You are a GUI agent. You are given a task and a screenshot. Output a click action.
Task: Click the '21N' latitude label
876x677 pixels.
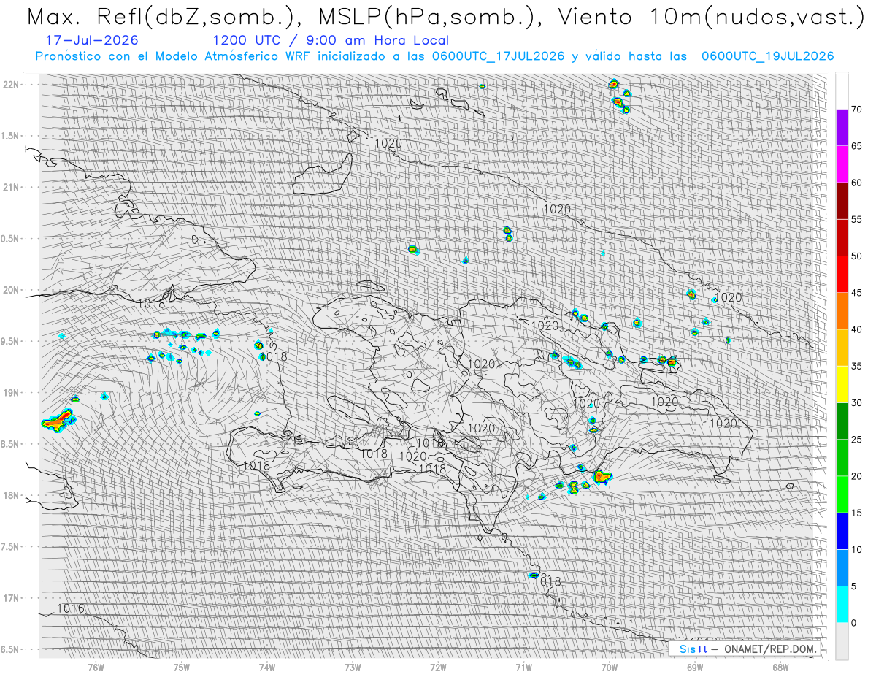11,187
